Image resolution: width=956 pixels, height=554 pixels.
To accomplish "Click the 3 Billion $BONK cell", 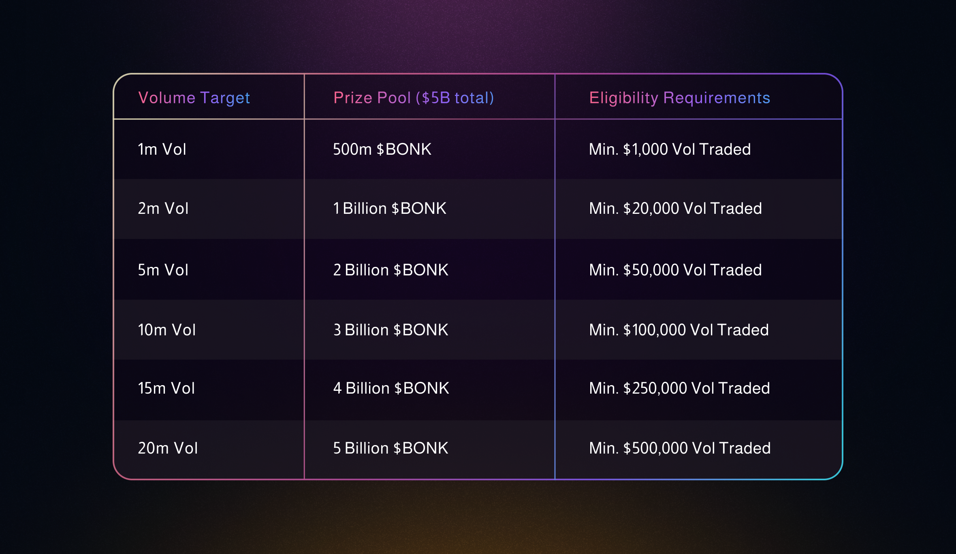I will tap(391, 330).
